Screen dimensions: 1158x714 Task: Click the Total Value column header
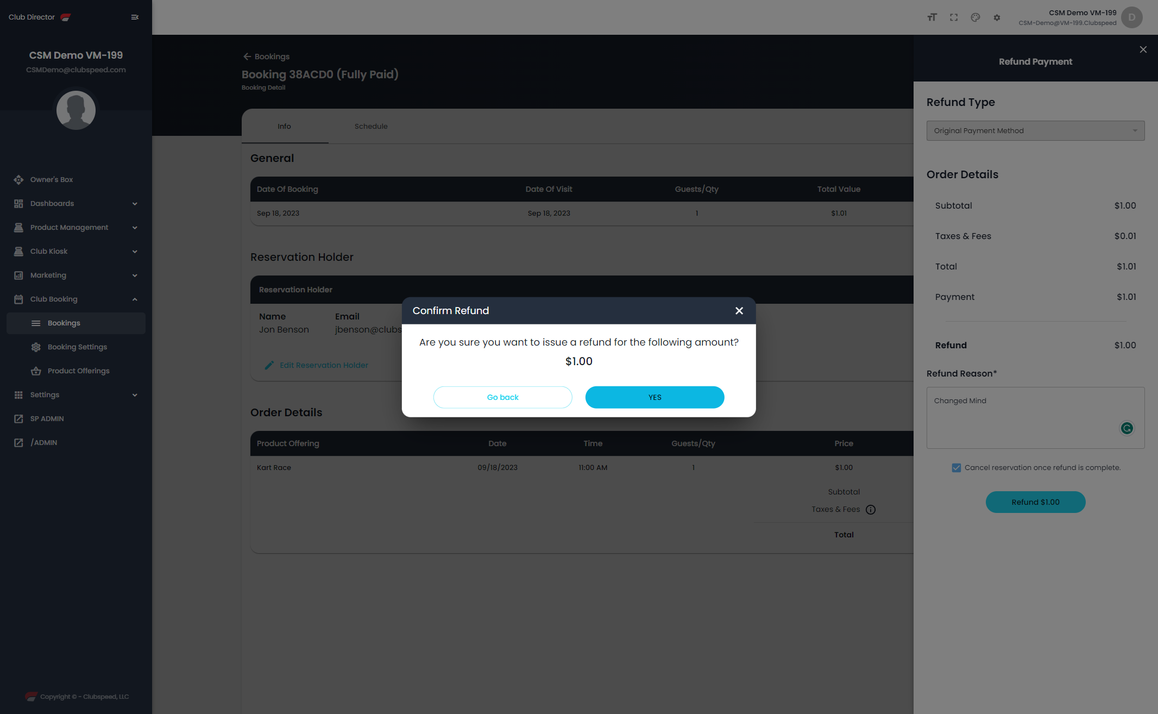pos(839,189)
